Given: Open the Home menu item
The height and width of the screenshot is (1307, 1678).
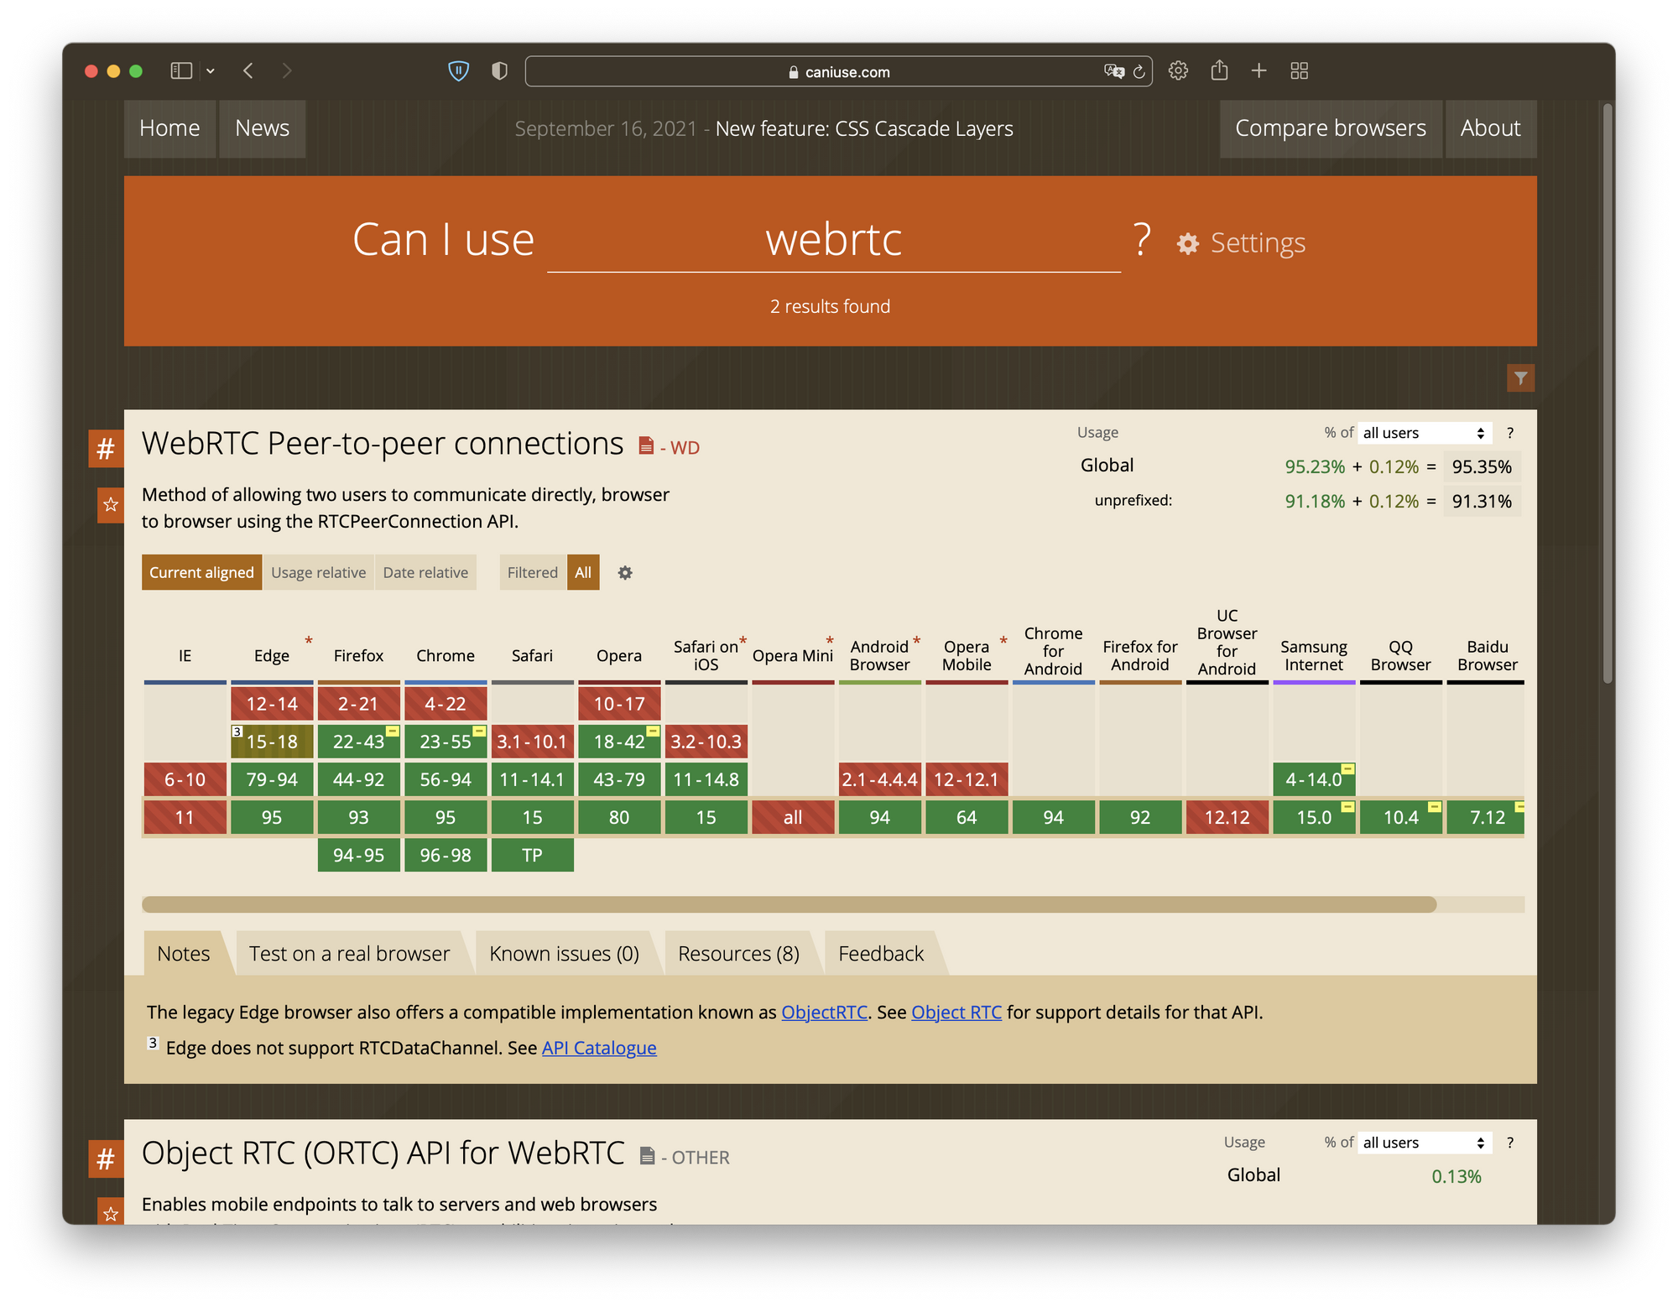Looking at the screenshot, I should [x=169, y=128].
